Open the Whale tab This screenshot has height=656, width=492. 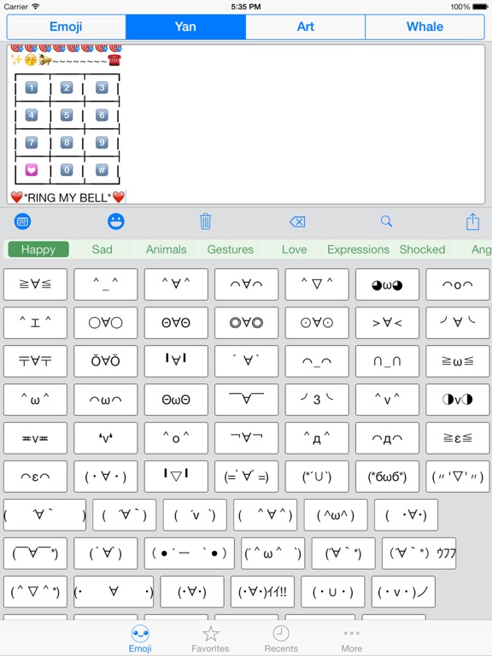click(x=425, y=26)
